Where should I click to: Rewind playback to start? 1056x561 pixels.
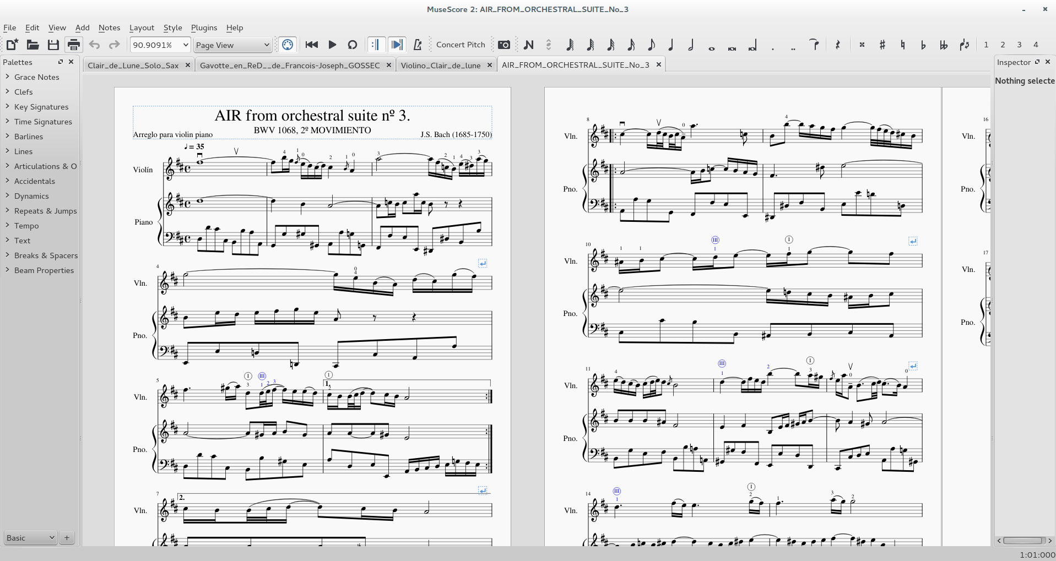(311, 45)
